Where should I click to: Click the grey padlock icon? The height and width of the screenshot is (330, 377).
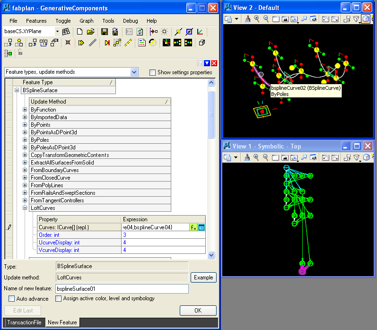(20, 52)
